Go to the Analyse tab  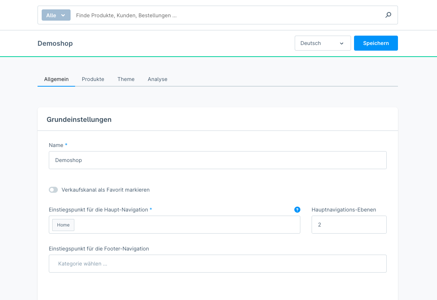[157, 79]
